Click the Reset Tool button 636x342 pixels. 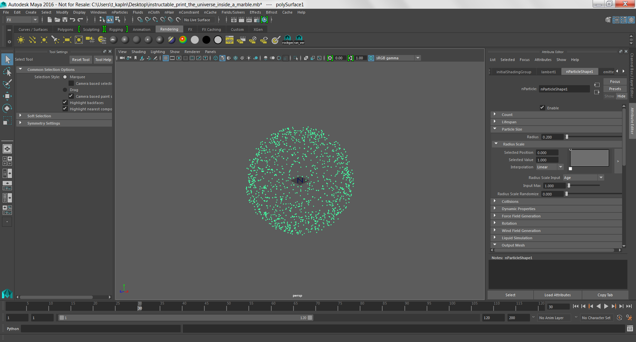[x=81, y=60]
